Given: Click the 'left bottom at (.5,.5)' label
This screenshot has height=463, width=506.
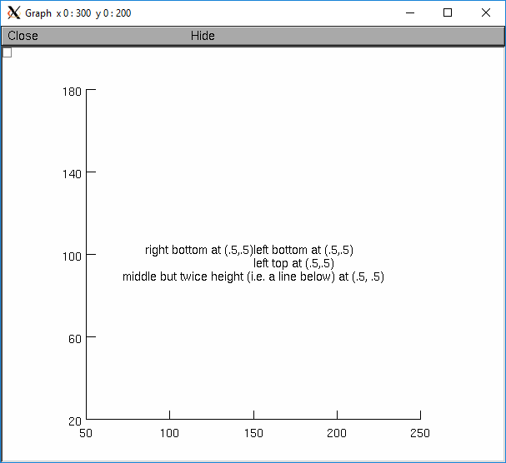Looking at the screenshot, I should 303,250.
